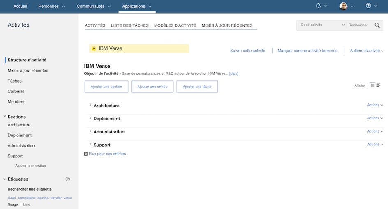Click into the Rechercher search field
Screen dimensions: 388x209
(359, 25)
